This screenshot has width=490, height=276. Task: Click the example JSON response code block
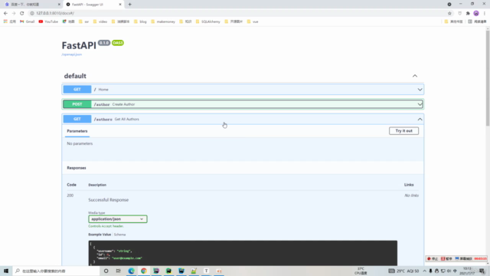[243, 253]
